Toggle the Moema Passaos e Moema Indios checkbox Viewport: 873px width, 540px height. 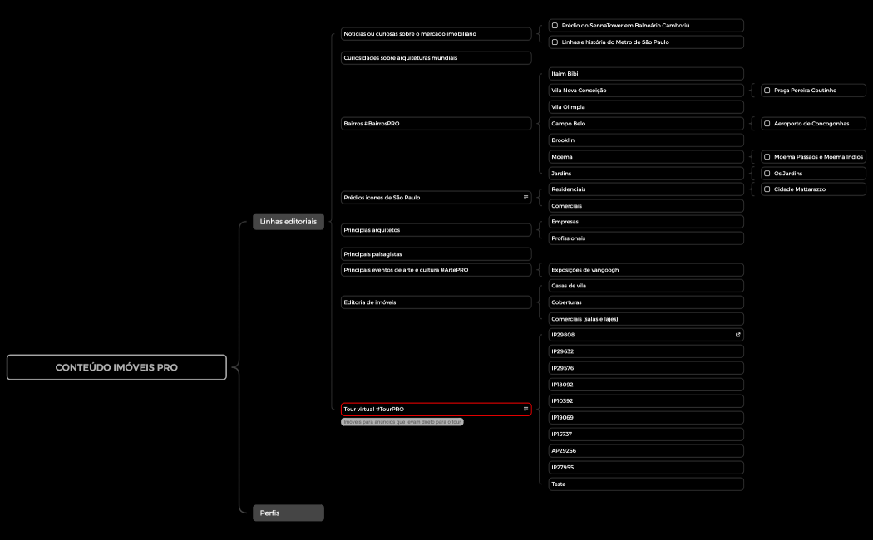coord(767,157)
